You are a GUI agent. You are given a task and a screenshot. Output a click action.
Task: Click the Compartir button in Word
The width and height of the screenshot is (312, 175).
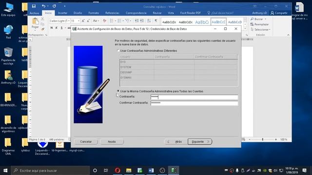[x=279, y=13]
